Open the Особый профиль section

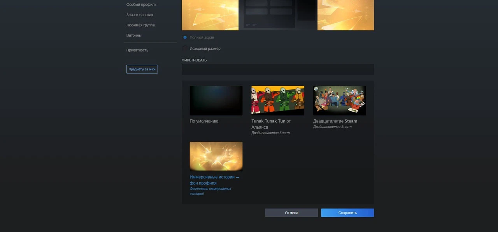(x=141, y=5)
